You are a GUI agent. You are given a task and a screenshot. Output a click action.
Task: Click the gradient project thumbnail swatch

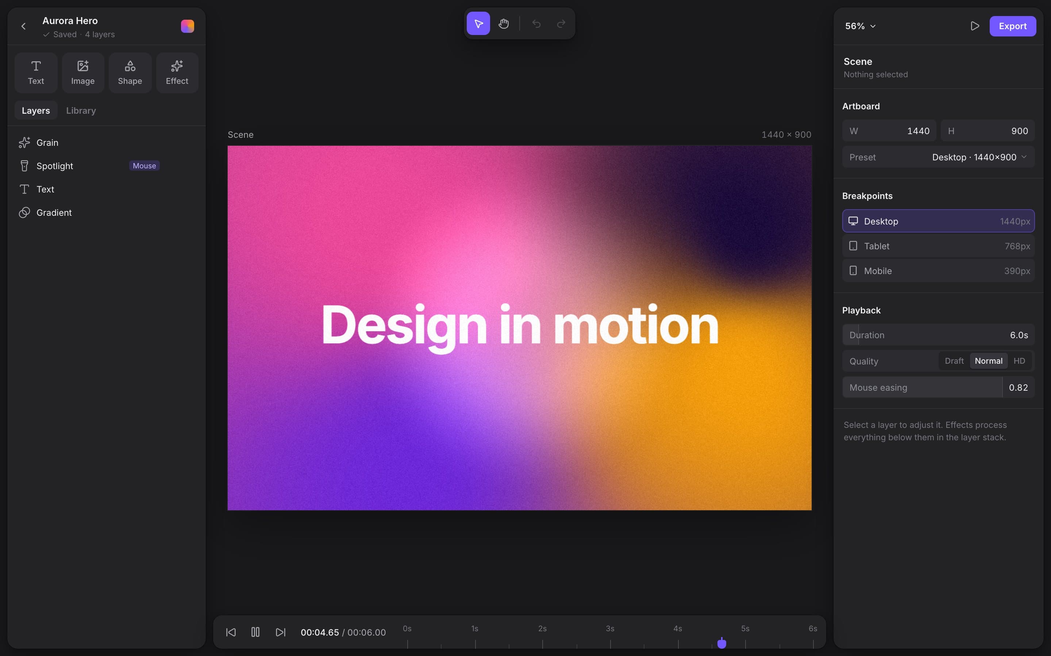pos(188,27)
